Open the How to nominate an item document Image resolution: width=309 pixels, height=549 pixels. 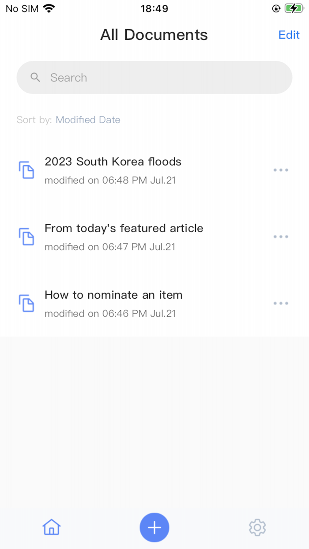(x=113, y=295)
